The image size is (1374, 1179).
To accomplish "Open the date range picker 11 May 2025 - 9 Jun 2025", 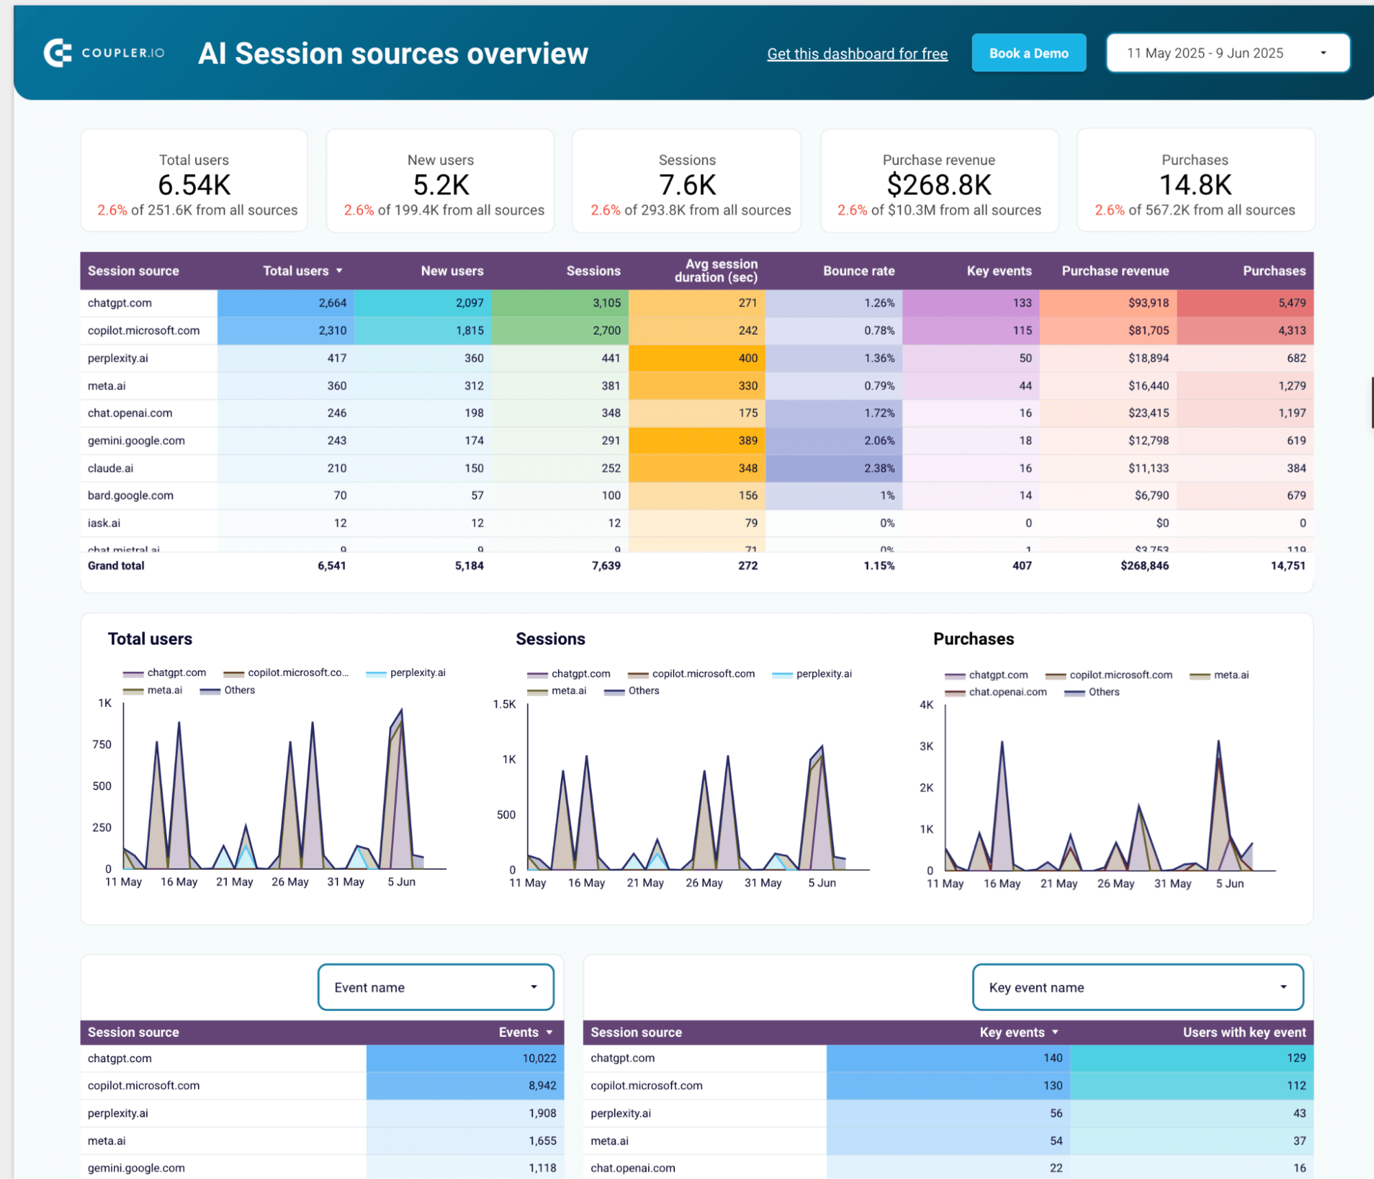I will coord(1228,53).
